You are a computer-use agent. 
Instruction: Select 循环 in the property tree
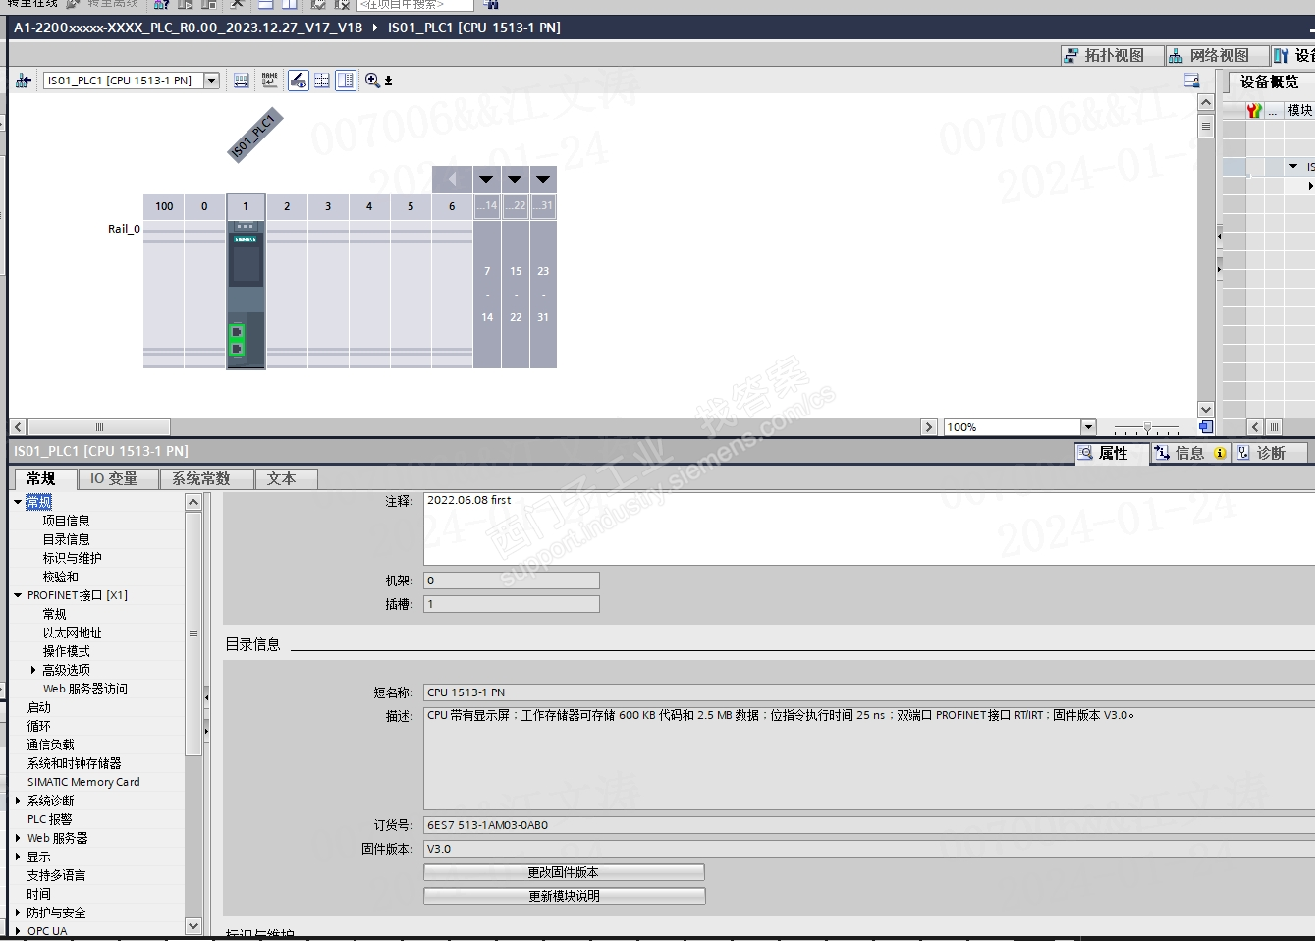pyautogui.click(x=38, y=726)
